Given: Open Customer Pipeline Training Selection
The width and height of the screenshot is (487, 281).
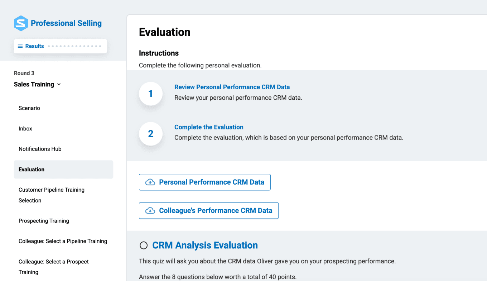Looking at the screenshot, I should point(52,195).
